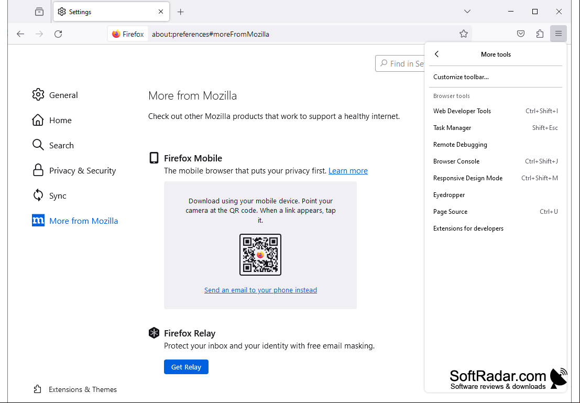Open the Firefox View tab icon
The image size is (580, 403).
[39, 12]
